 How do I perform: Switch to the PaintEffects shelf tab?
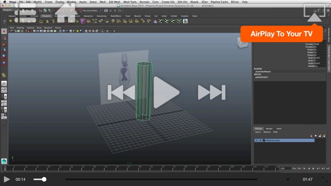point(116,16)
